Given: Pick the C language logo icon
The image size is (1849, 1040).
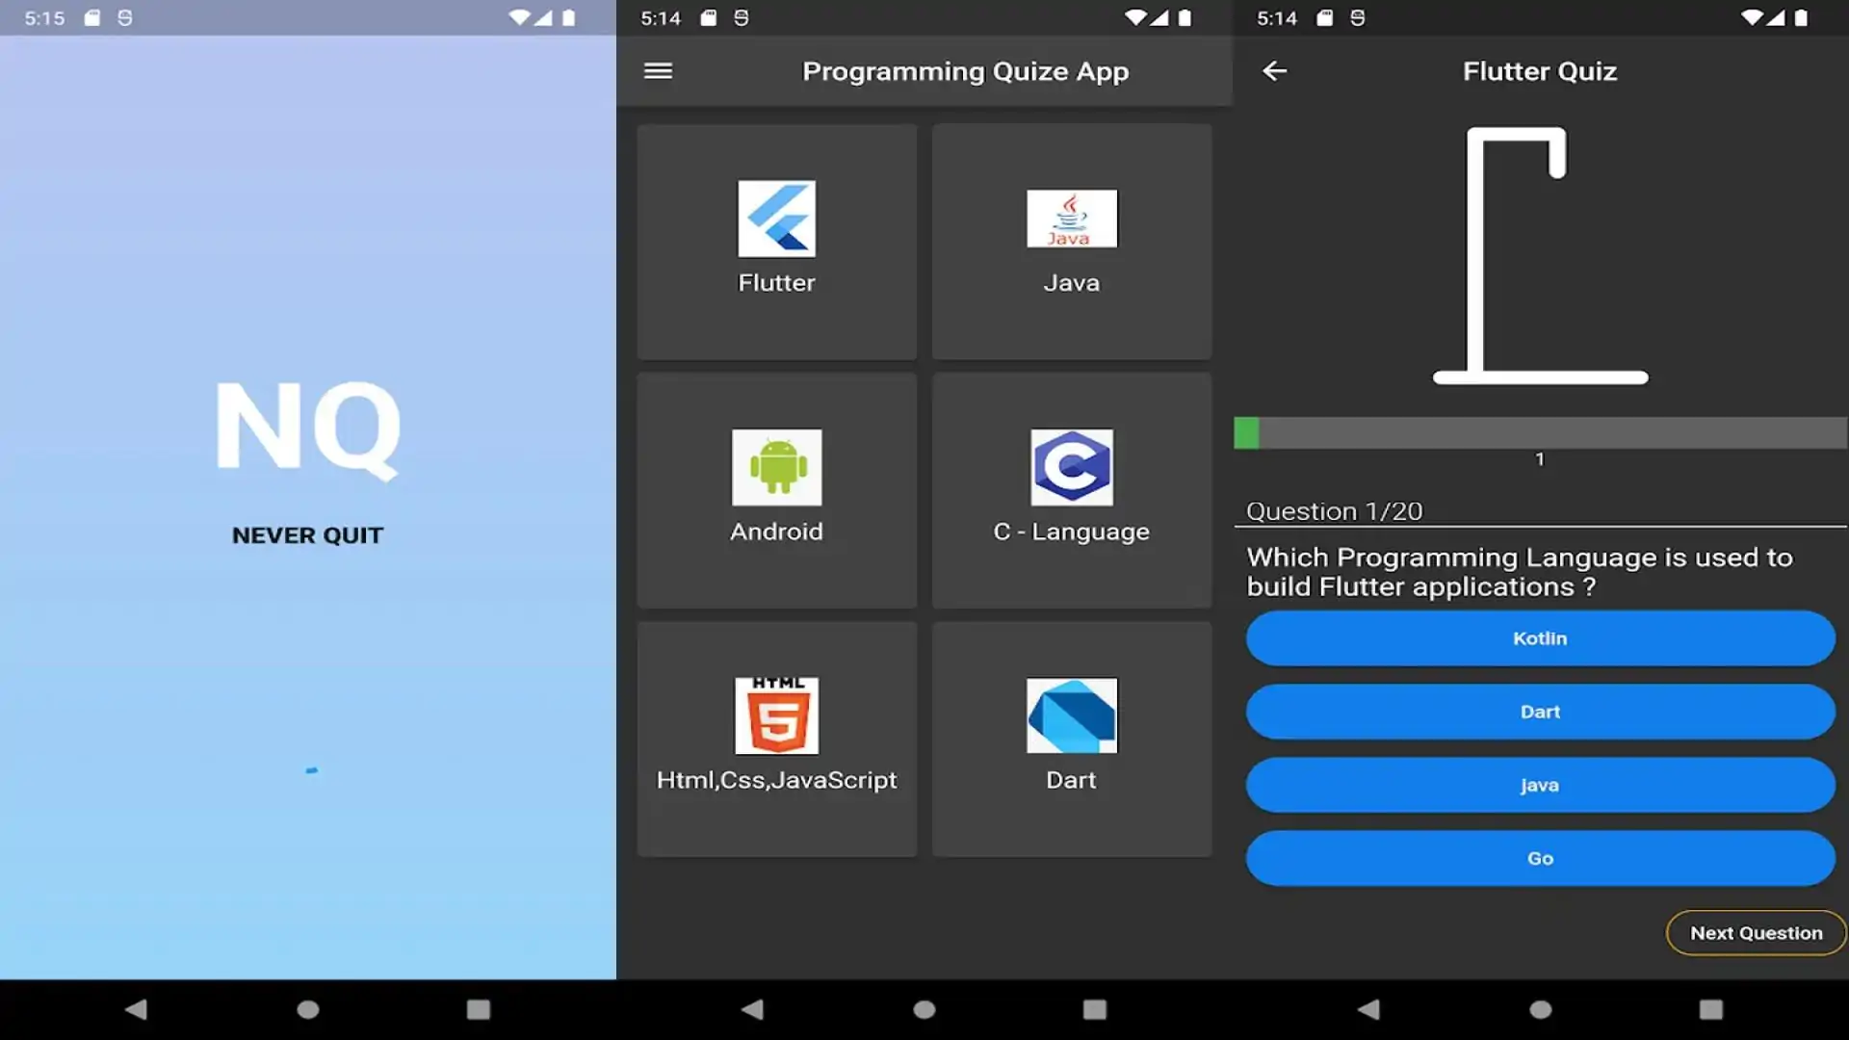Looking at the screenshot, I should (x=1072, y=467).
